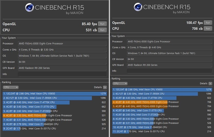Click the Processor field in left window
The height and width of the screenshot is (137, 214).
click(62, 44)
